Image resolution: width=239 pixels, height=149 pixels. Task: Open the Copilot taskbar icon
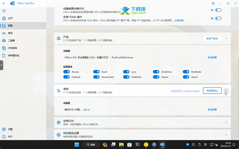point(105,145)
